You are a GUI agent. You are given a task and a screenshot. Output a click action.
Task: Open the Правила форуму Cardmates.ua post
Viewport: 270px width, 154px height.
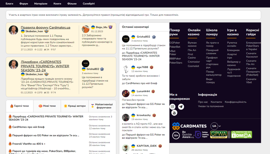[45, 28]
